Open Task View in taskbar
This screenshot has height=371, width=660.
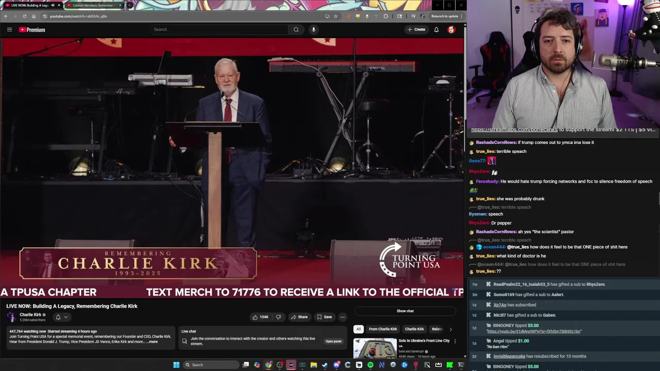click(246, 365)
